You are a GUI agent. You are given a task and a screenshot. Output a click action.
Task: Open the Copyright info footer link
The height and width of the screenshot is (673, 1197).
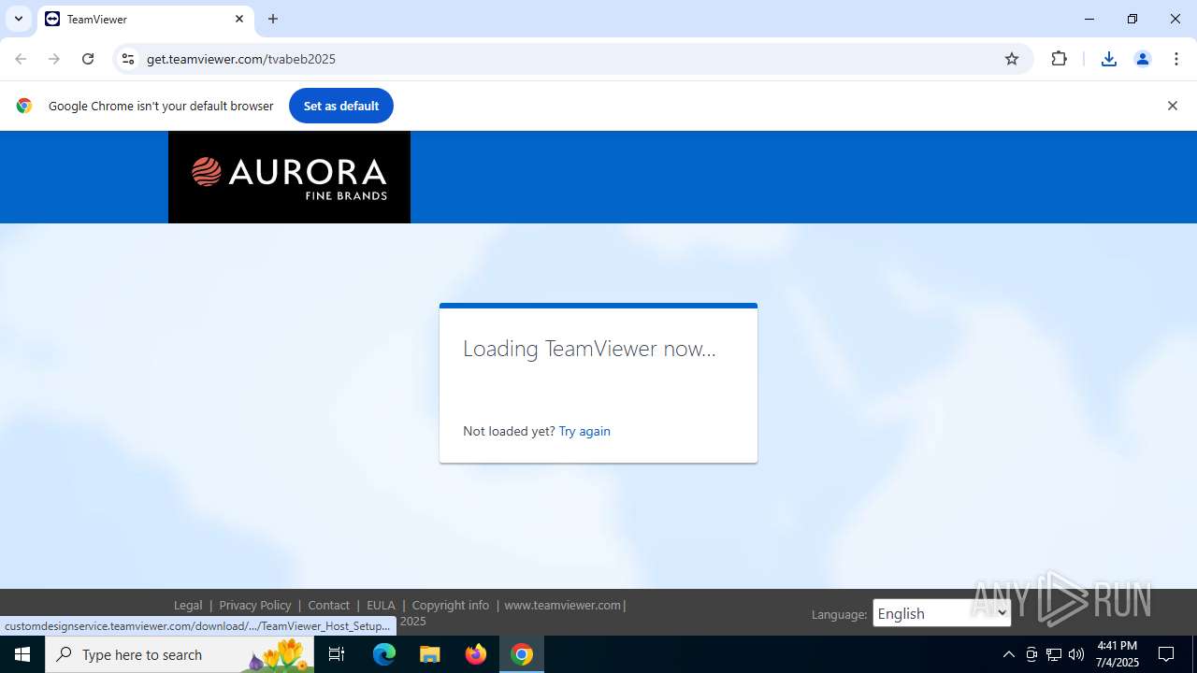point(451,605)
